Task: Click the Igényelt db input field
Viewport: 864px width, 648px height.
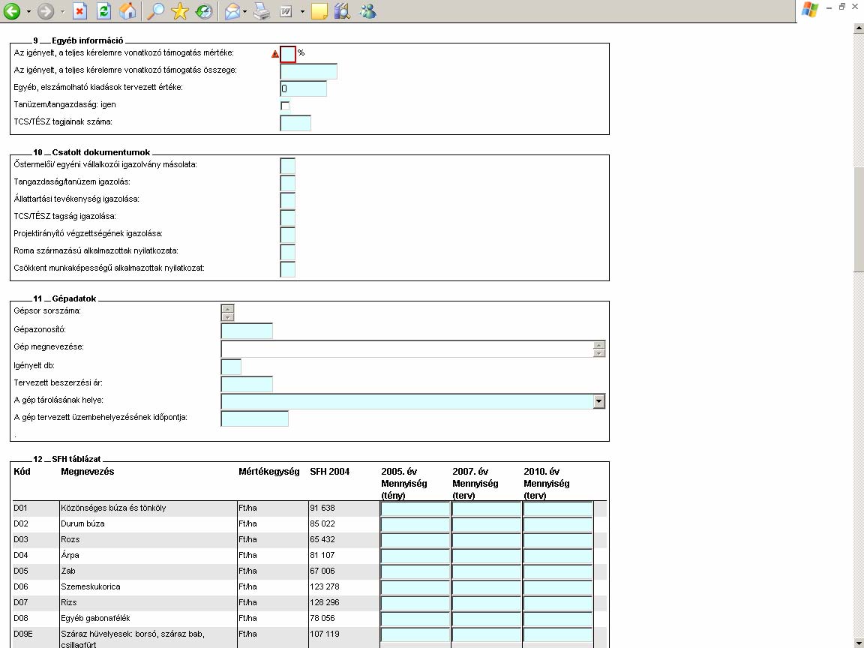Action: (x=231, y=367)
